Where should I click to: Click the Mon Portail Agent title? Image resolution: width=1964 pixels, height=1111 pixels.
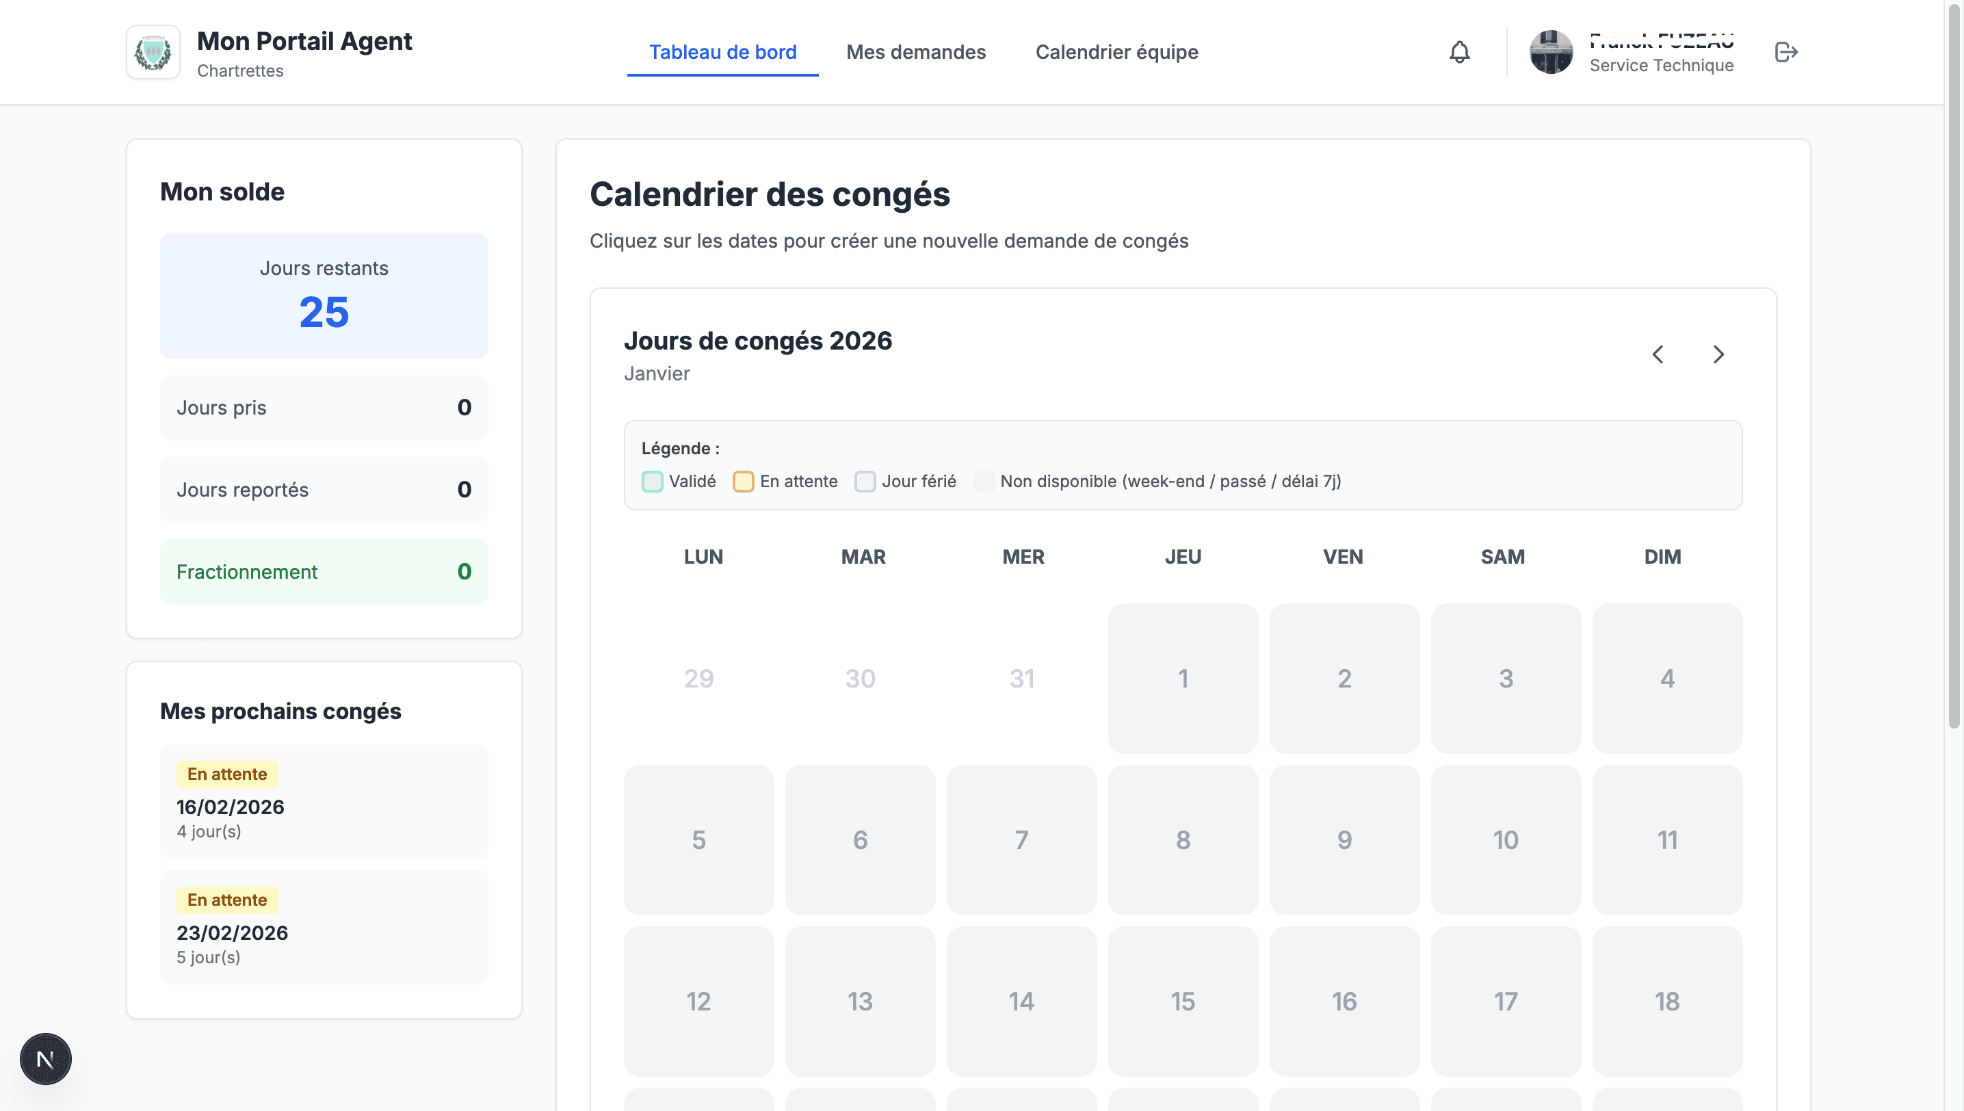304,41
